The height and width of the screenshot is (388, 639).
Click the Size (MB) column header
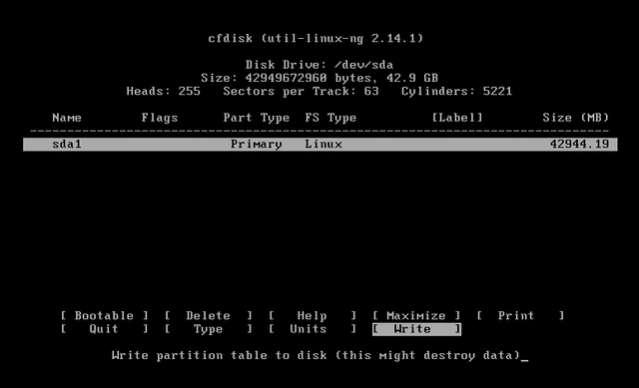[x=575, y=118]
